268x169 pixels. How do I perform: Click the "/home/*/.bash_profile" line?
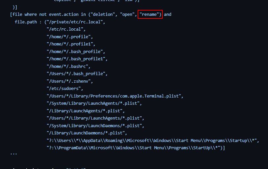[x=76, y=52]
